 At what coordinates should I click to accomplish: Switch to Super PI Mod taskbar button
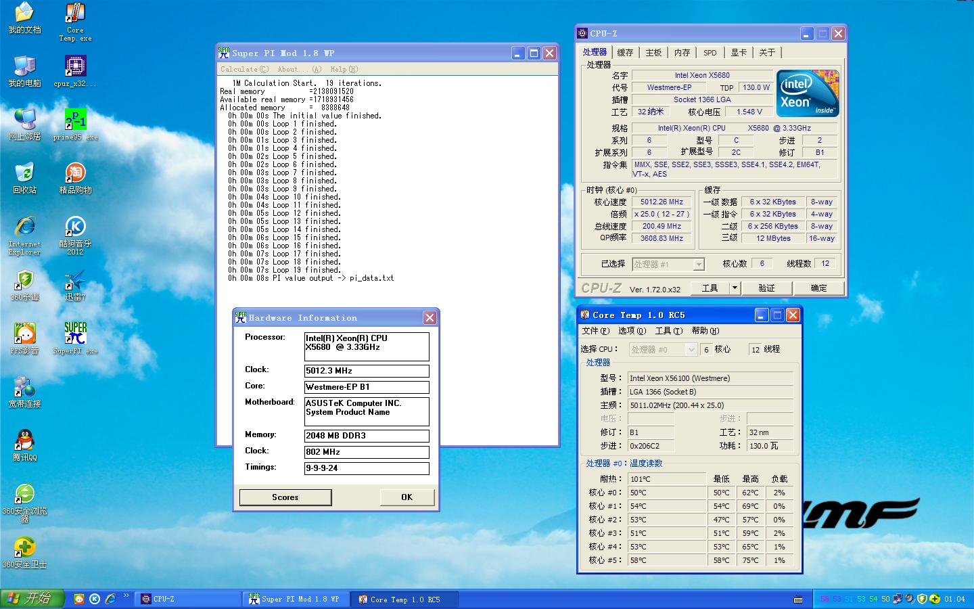tap(297, 600)
